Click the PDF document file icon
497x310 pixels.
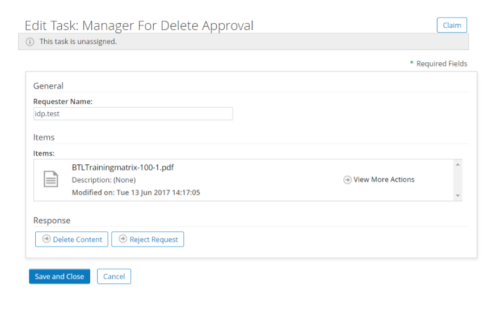click(x=50, y=179)
